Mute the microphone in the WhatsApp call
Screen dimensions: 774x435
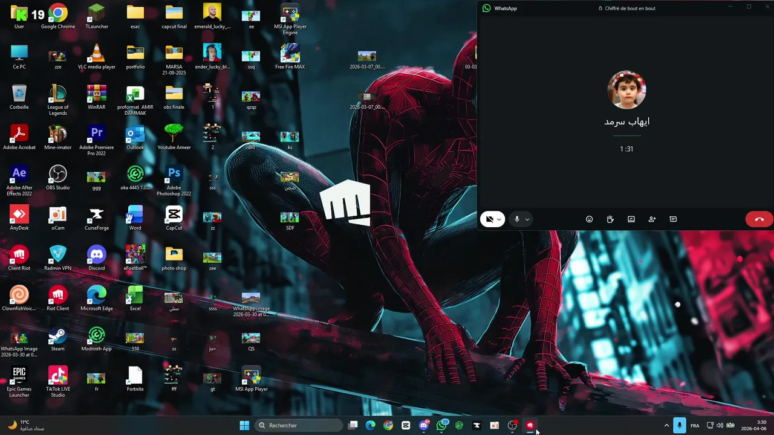[x=517, y=219]
